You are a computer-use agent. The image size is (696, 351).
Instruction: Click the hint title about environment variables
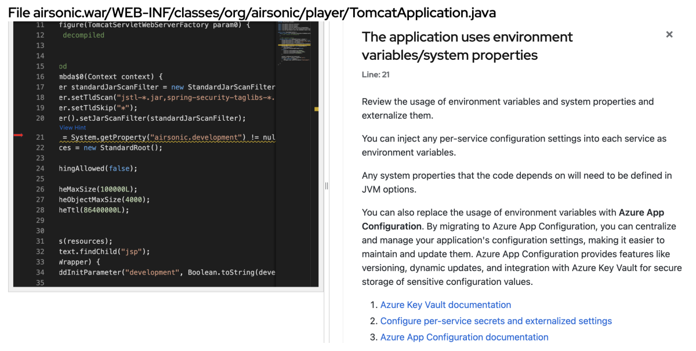click(x=467, y=46)
